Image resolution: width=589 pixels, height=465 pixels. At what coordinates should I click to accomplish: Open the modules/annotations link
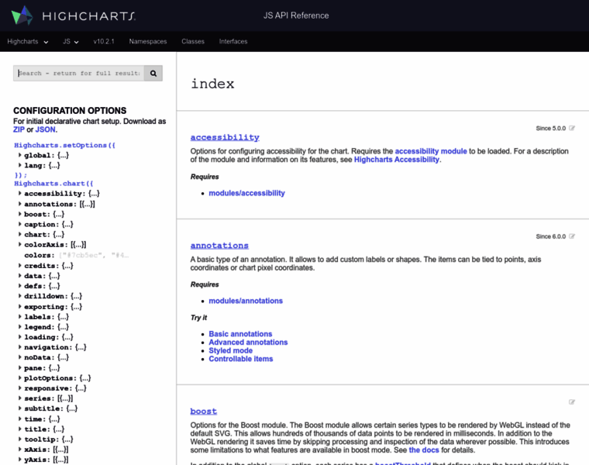tap(246, 301)
